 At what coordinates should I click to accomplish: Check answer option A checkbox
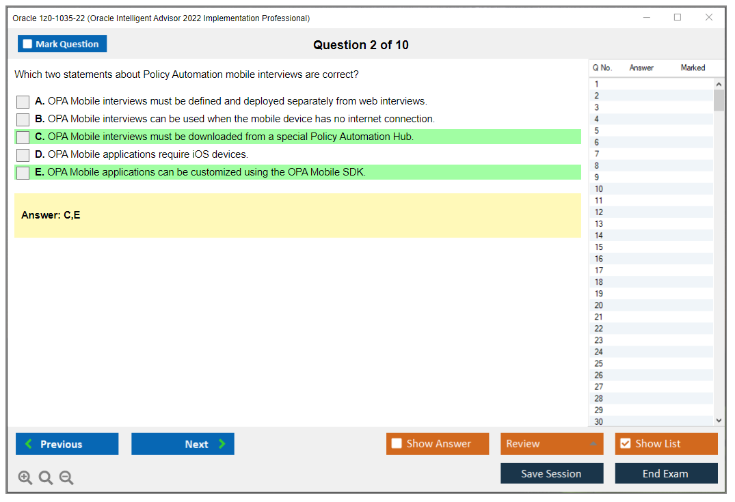(22, 101)
